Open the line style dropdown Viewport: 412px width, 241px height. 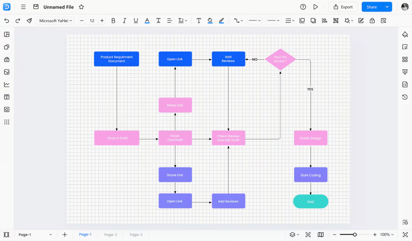(x=254, y=21)
